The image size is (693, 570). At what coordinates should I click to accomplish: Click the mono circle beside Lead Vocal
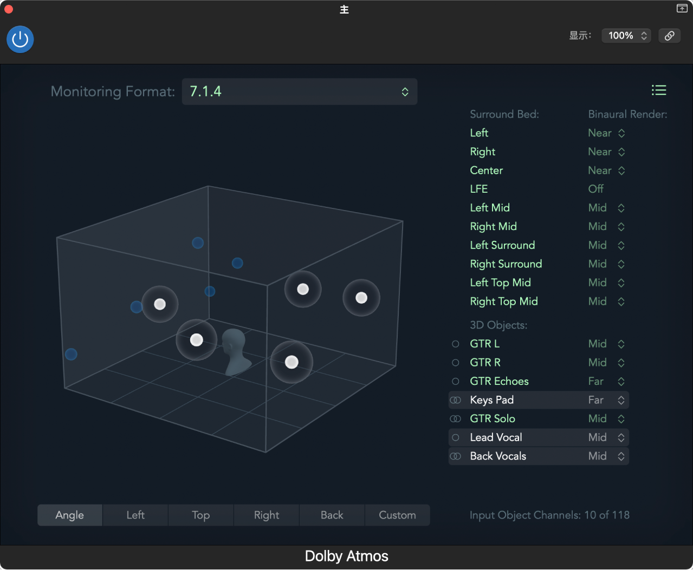point(456,438)
